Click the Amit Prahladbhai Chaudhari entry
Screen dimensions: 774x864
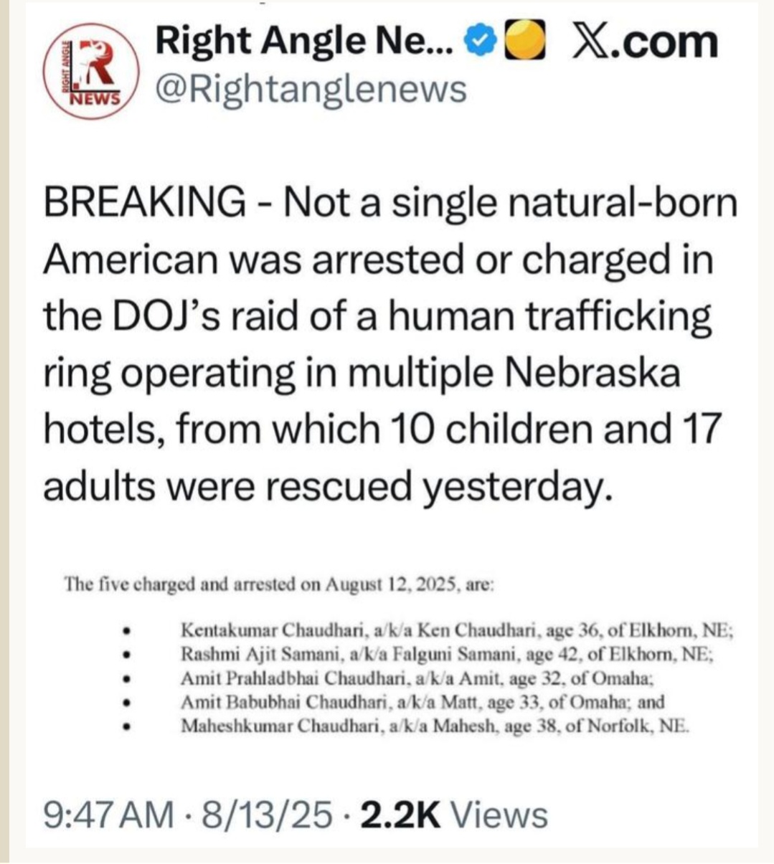(417, 678)
